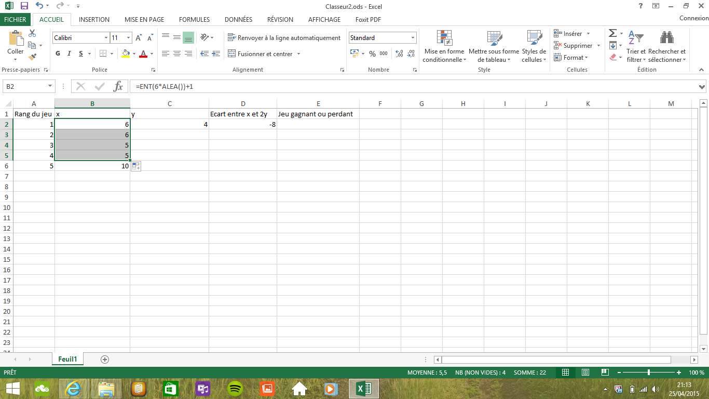Switch to the INSERTION ribbon tab
This screenshot has height=399, width=709.
(x=94, y=20)
